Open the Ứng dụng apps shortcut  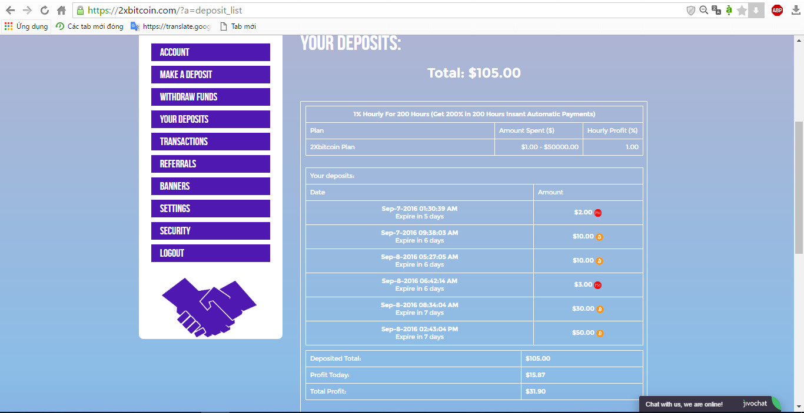pyautogui.click(x=26, y=26)
